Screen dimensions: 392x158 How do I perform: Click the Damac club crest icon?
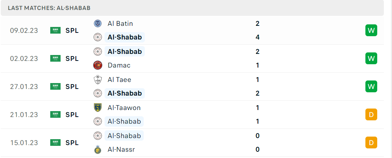tap(98, 65)
